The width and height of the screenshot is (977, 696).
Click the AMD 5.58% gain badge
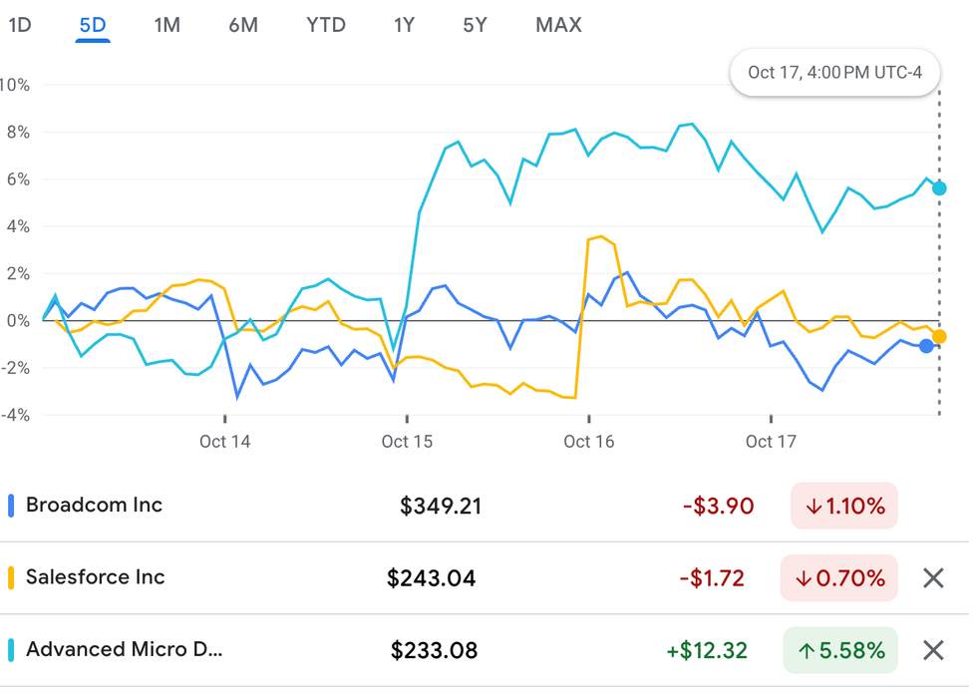[x=840, y=651]
